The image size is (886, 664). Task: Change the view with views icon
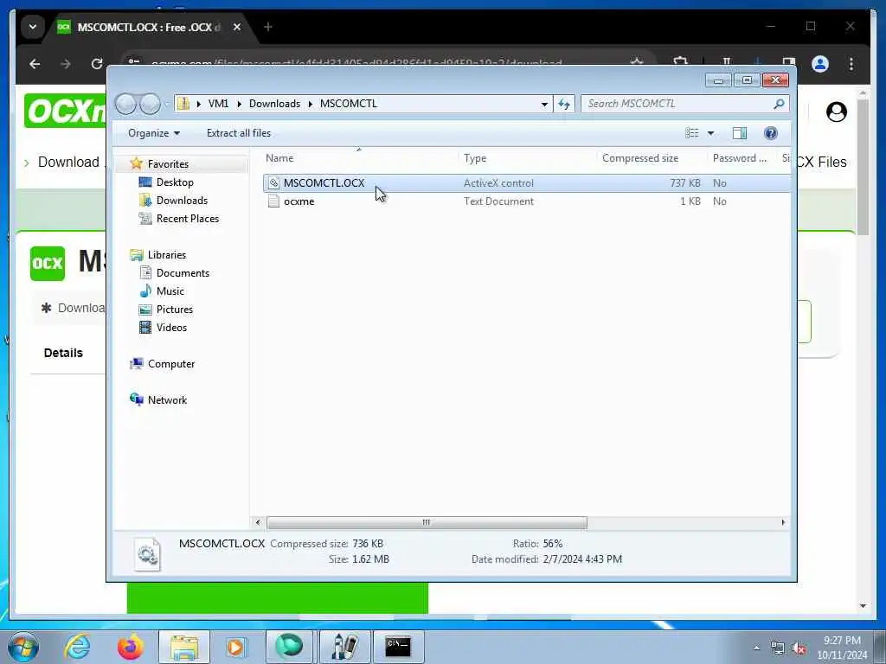tap(691, 133)
